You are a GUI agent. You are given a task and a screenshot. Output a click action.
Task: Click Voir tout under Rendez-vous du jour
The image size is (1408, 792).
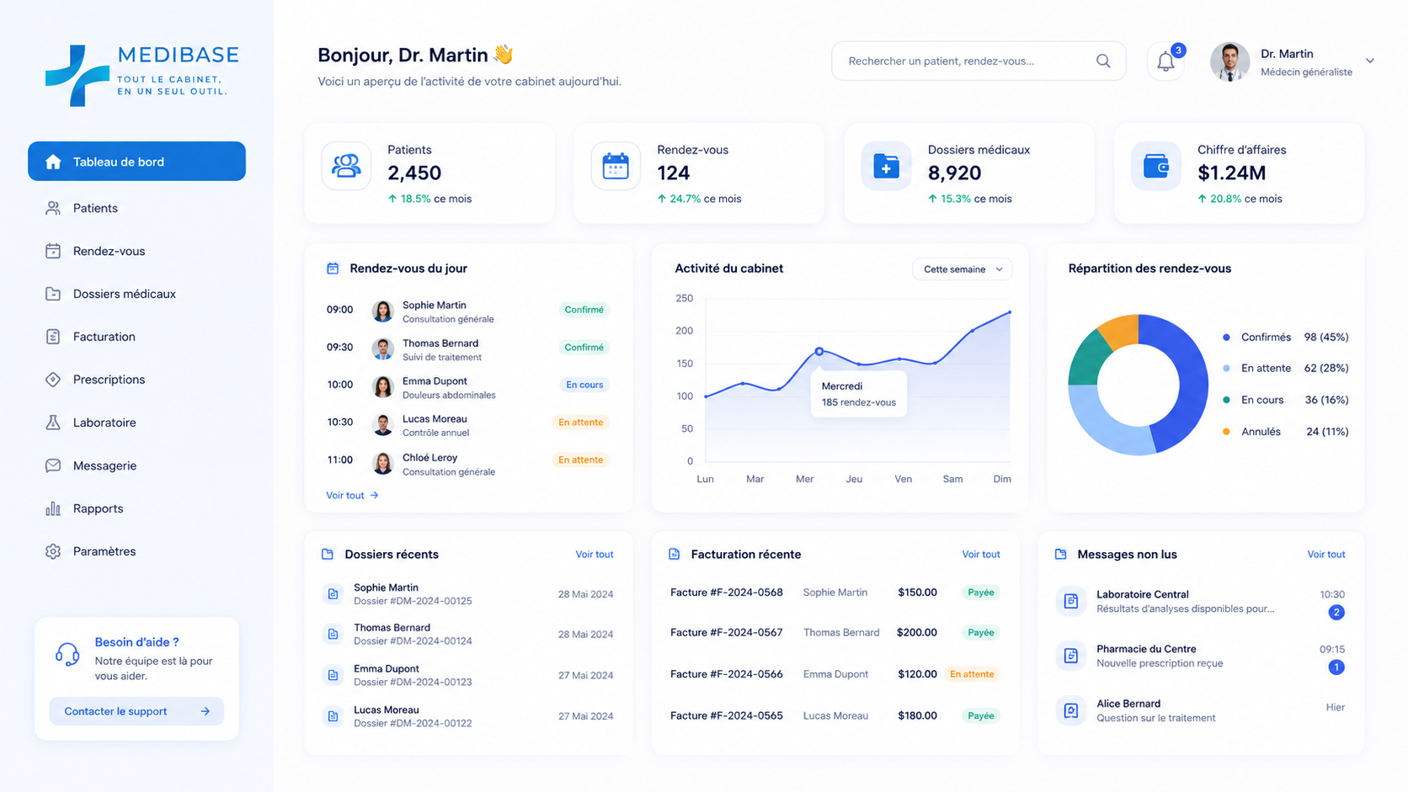point(352,496)
